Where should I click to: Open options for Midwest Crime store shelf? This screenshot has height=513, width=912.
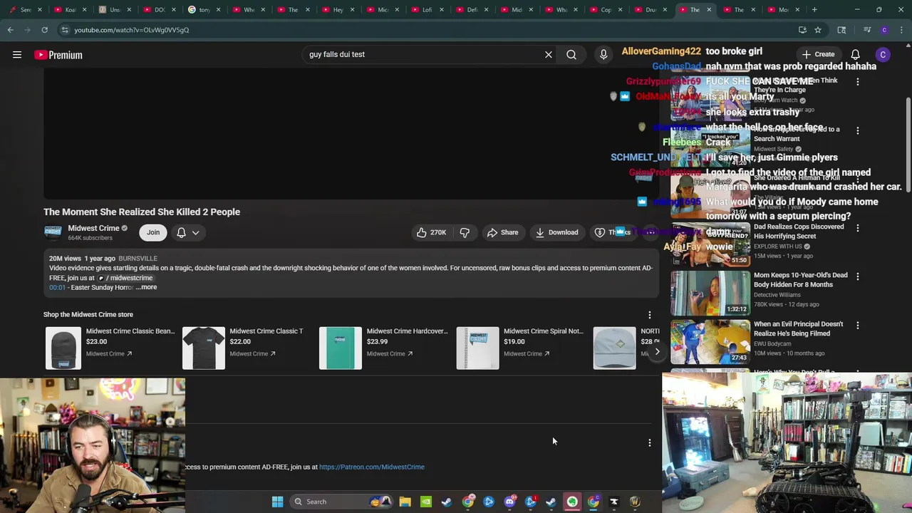649,315
